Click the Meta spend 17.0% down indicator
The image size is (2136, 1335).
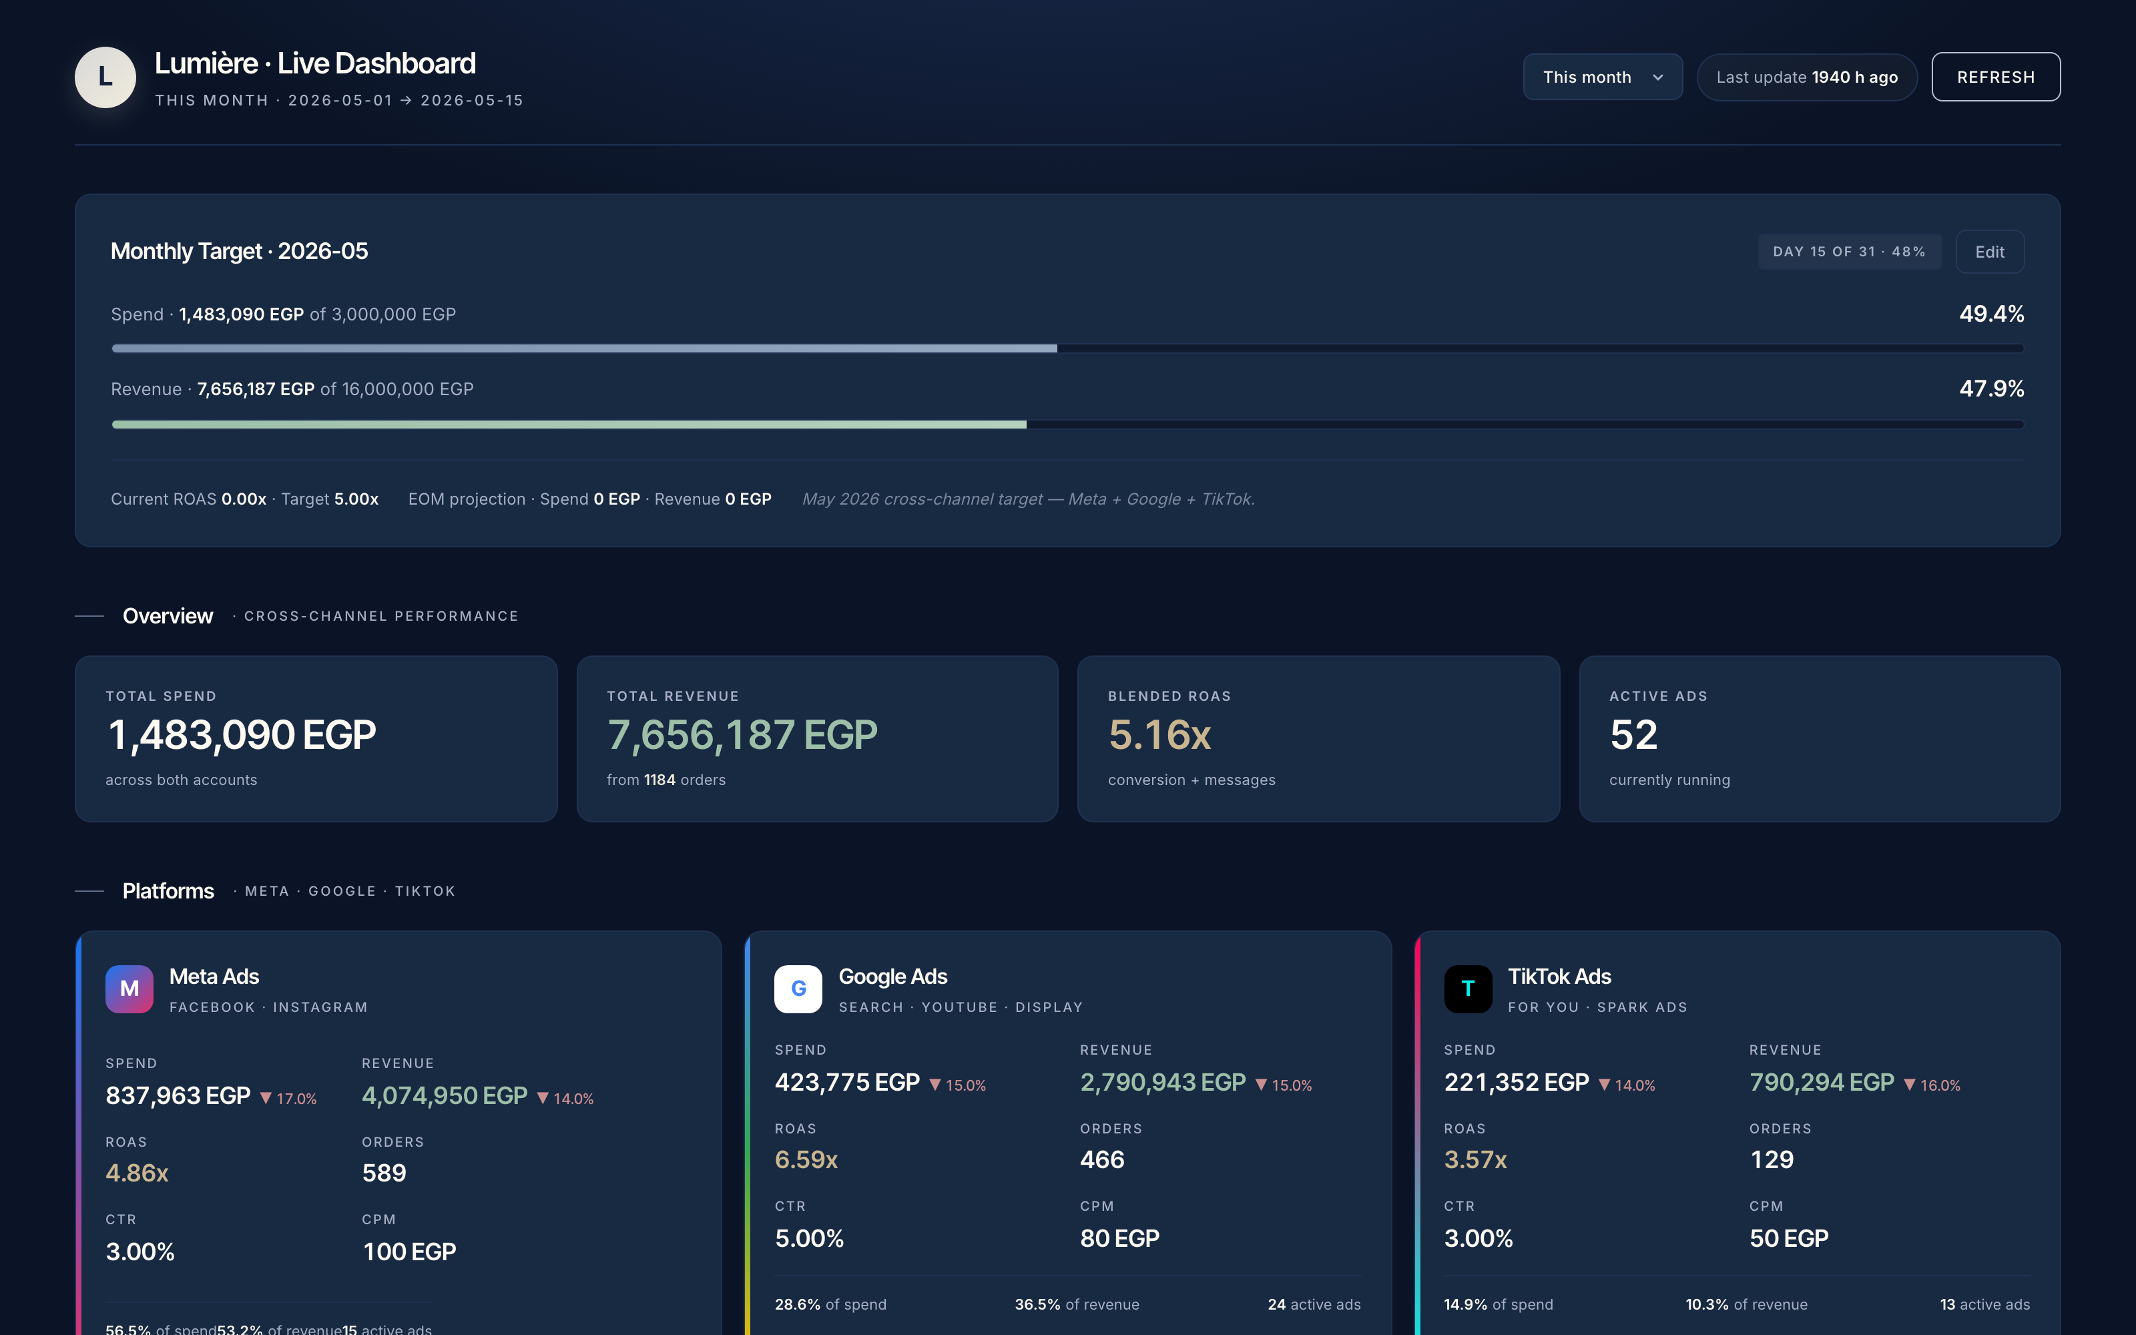click(288, 1099)
